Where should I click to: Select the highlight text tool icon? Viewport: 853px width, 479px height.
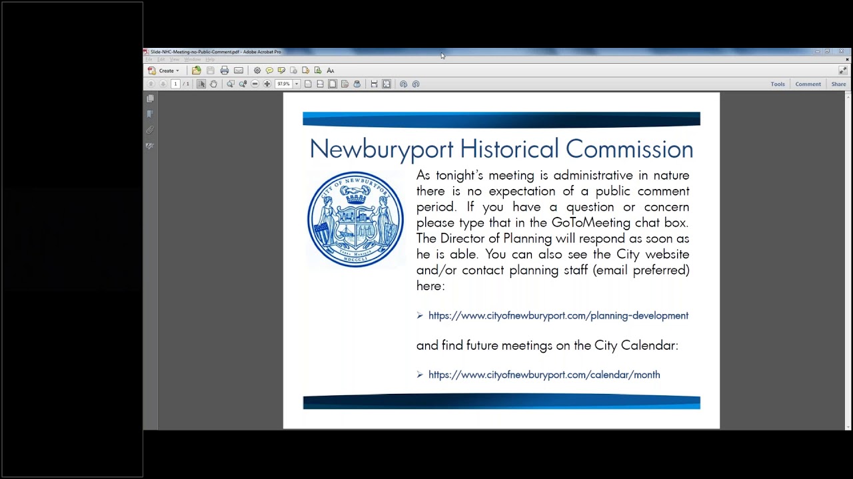pyautogui.click(x=281, y=71)
